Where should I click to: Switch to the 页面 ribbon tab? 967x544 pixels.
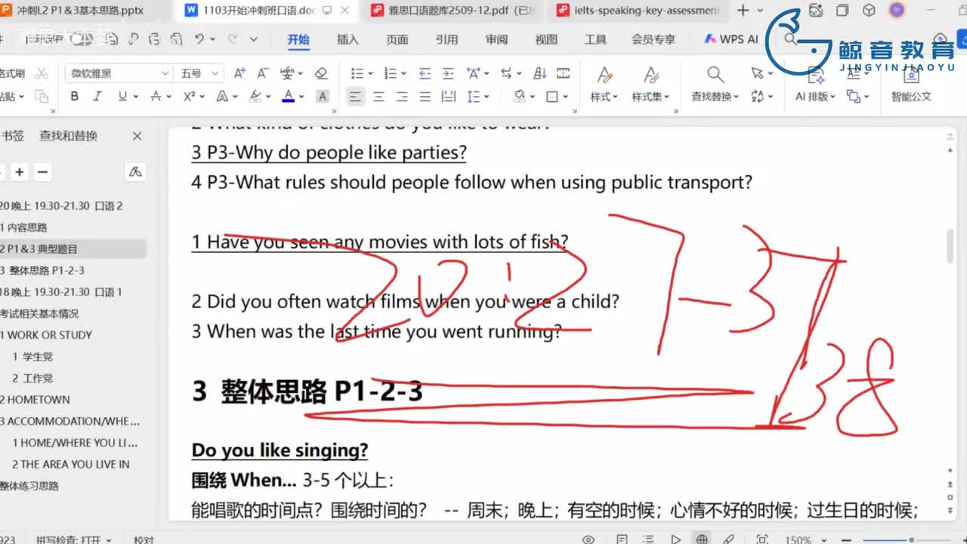click(397, 39)
